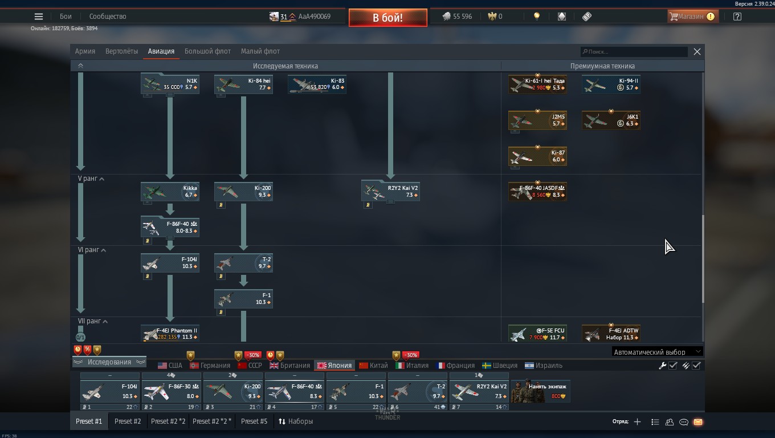Select the Германия nation tab
Image resolution: width=775 pixels, height=438 pixels.
coord(210,366)
